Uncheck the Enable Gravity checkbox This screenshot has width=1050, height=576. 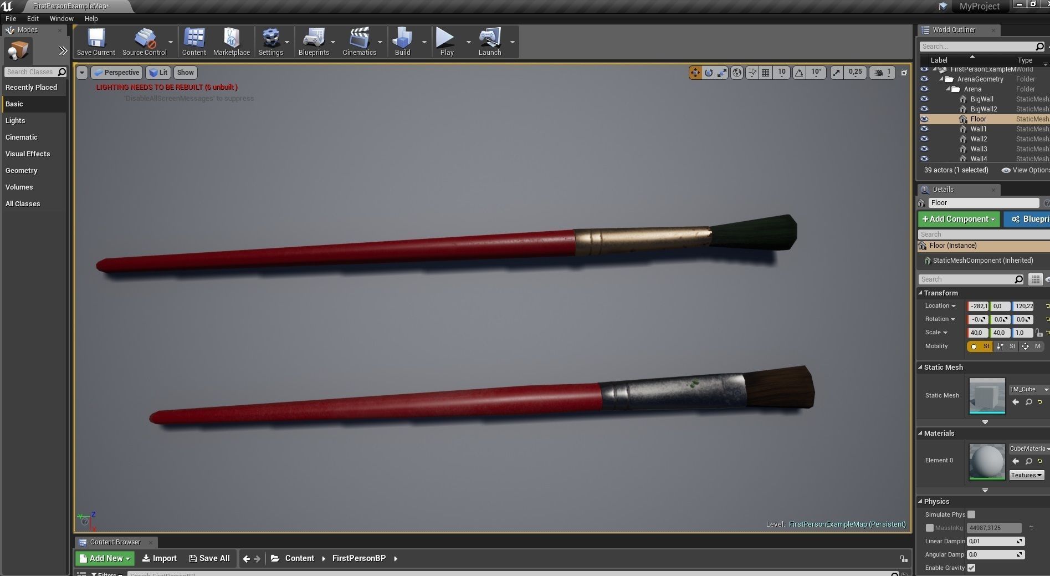tap(971, 568)
